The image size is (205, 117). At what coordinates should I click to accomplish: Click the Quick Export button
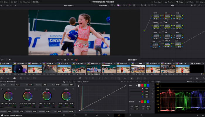click(x=156, y=2)
